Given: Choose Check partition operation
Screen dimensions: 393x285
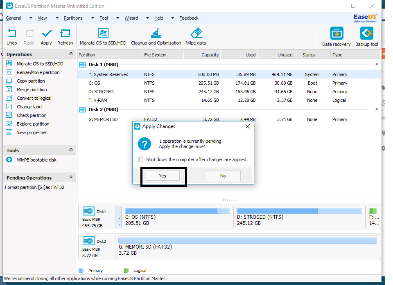Looking at the screenshot, I should [32, 115].
